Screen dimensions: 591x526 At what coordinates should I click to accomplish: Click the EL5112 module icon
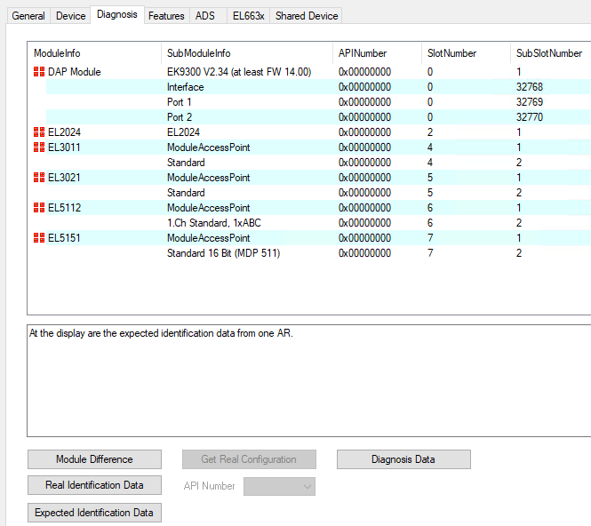(38, 208)
